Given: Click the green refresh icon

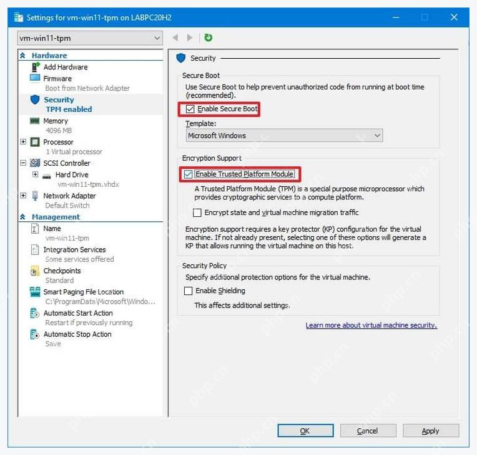Looking at the screenshot, I should tap(209, 37).
